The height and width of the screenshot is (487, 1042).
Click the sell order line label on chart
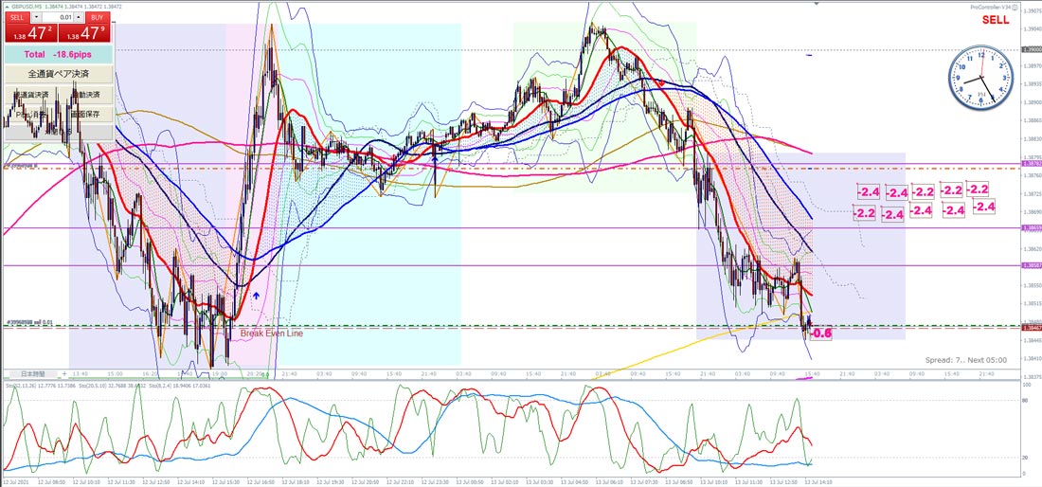[x=28, y=322]
